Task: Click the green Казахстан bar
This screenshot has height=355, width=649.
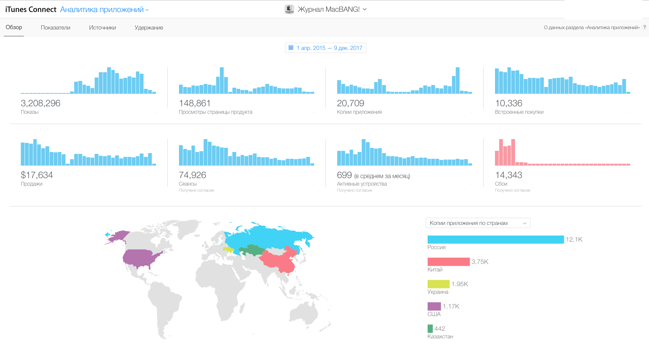Action: 430,329
